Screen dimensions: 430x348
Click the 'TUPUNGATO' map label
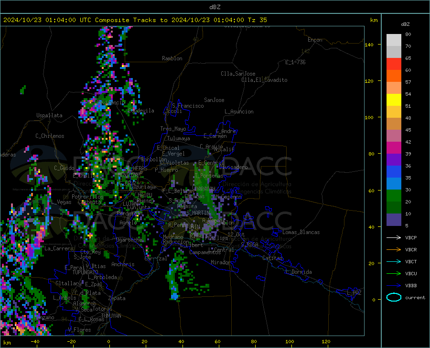(x=86, y=272)
